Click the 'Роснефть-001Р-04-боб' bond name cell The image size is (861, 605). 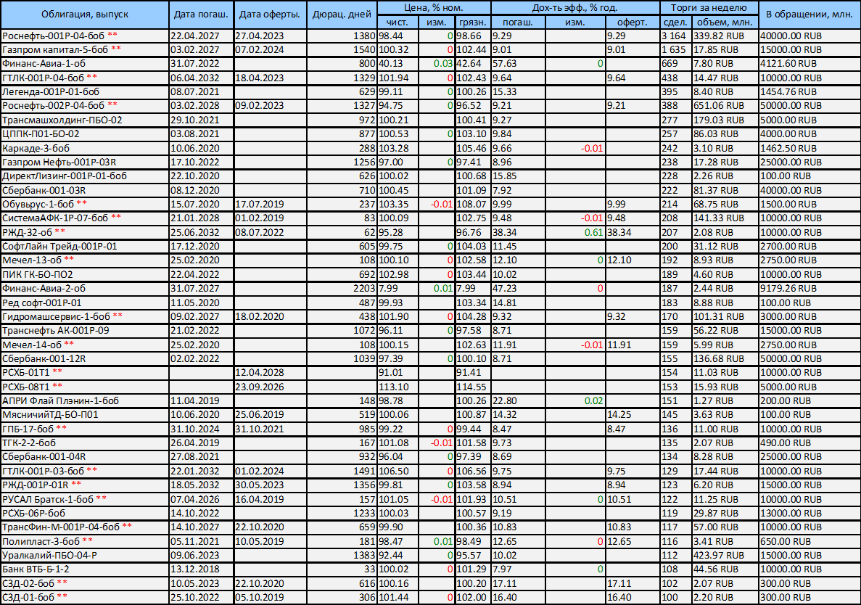point(54,36)
